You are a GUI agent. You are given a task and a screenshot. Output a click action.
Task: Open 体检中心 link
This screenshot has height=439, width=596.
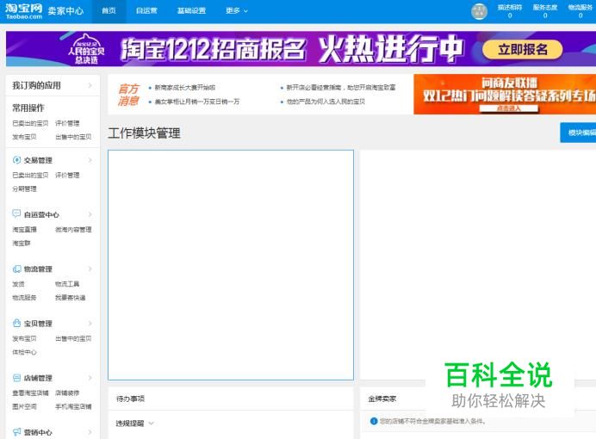[x=24, y=352]
